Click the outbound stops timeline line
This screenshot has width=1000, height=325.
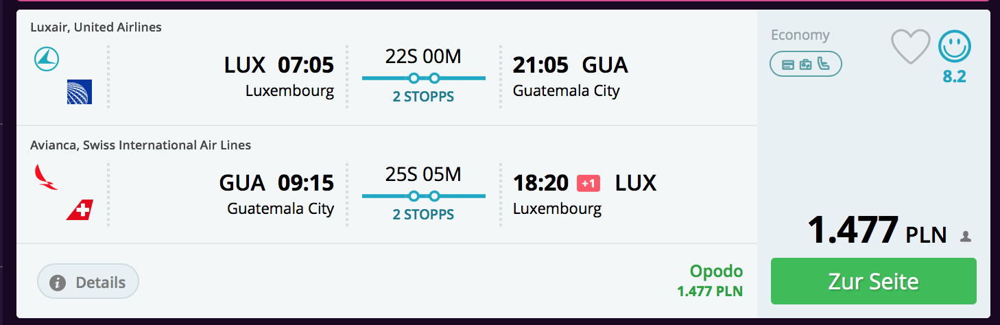[423, 78]
